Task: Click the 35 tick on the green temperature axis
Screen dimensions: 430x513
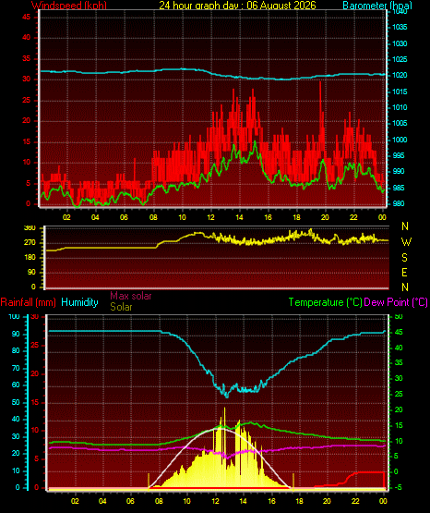Action: pyautogui.click(x=399, y=363)
